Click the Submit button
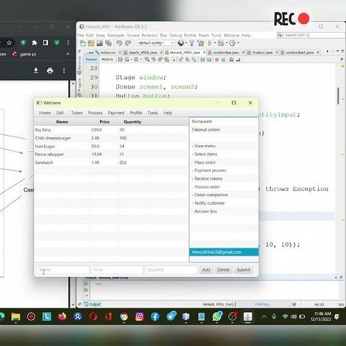This screenshot has width=346, height=346. [x=243, y=269]
